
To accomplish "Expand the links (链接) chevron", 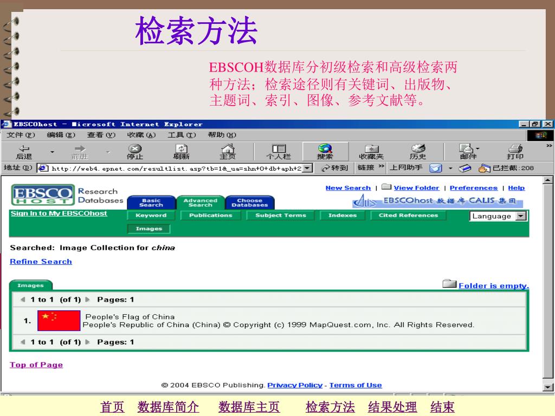I will pyautogui.click(x=381, y=166).
